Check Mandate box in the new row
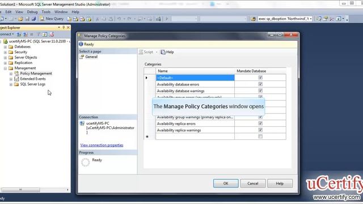Viewport: 363px width, 204px height. coord(260,137)
